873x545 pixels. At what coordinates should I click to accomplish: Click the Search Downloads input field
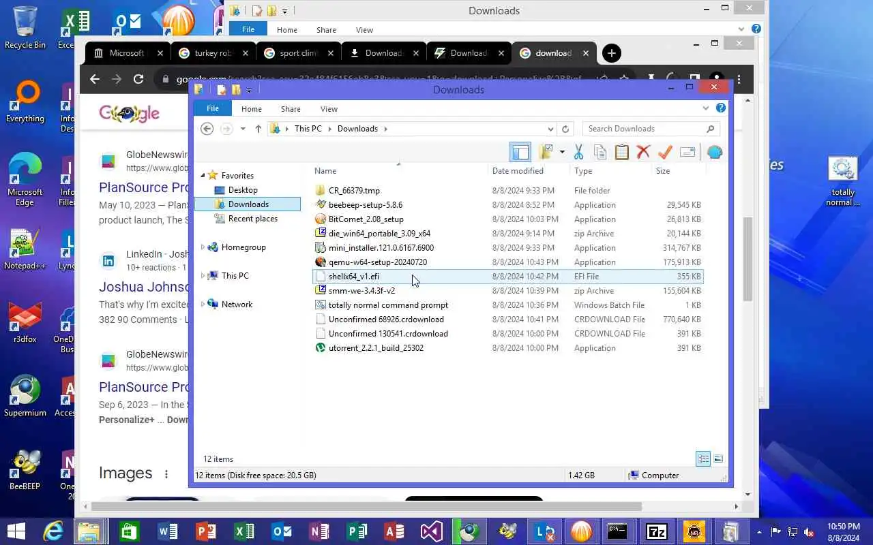[651, 129]
